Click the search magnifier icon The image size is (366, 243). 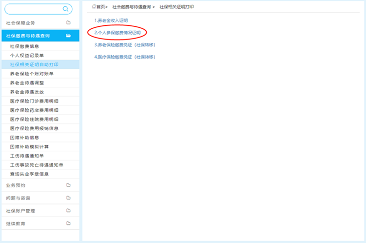(x=65, y=9)
